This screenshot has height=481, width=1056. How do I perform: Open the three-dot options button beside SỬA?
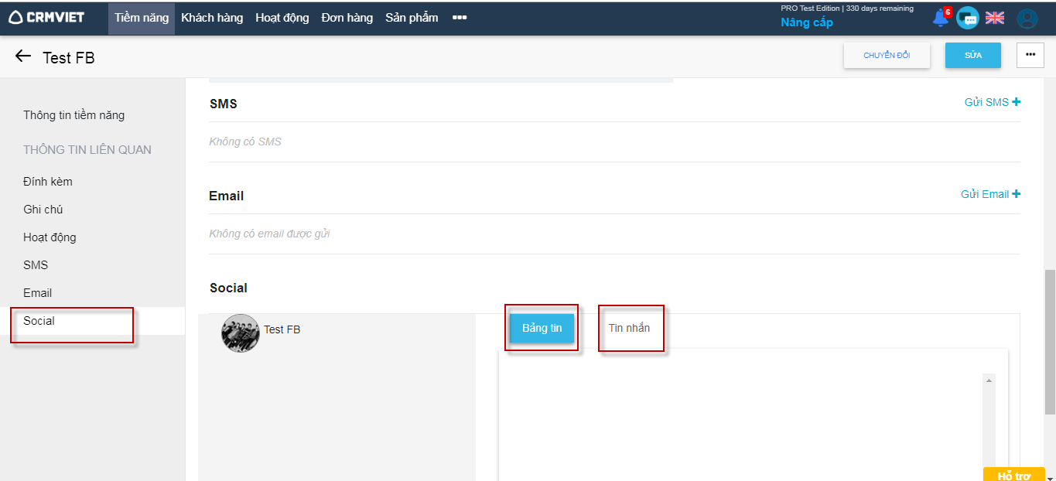(x=1030, y=55)
